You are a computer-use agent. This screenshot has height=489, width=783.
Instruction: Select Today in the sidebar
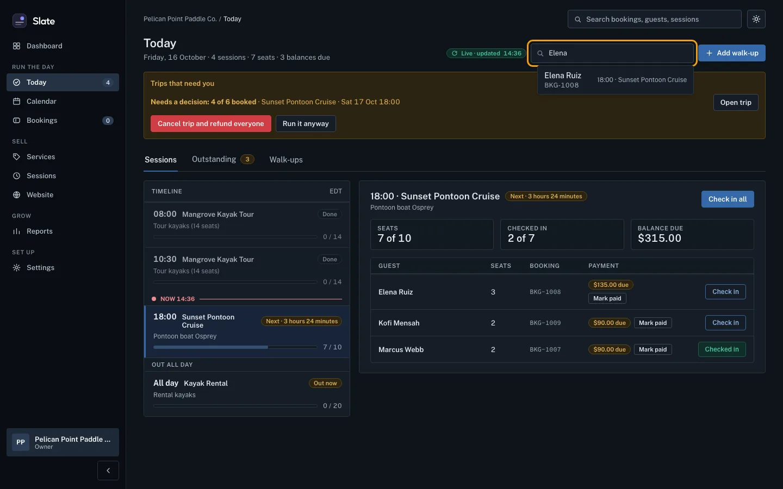click(x=63, y=83)
